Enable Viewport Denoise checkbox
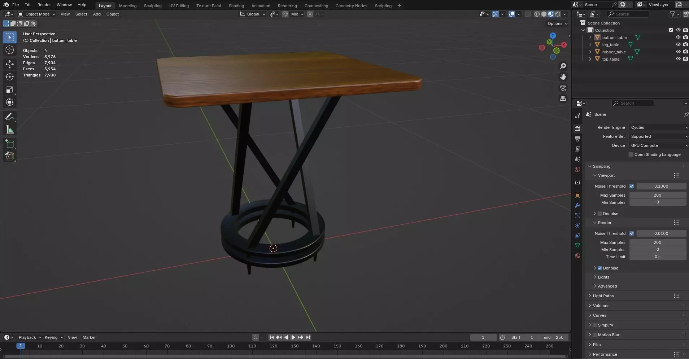The height and width of the screenshot is (359, 689). point(600,214)
